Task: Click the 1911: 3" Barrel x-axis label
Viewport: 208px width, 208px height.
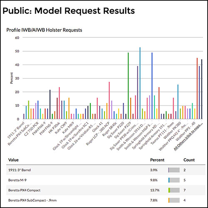Action: tap(16, 130)
